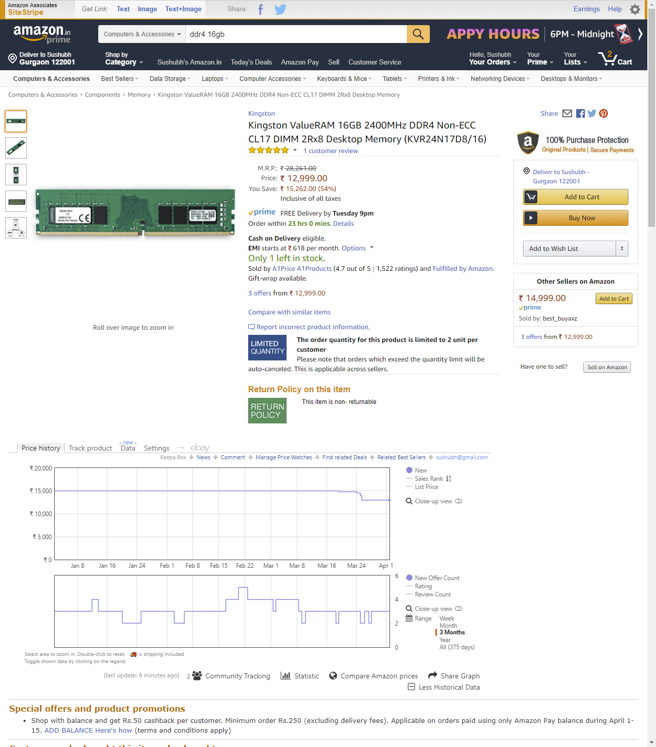Screen dimensions: 656x747
Task: Open the eBay tab logo
Action: click(200, 448)
